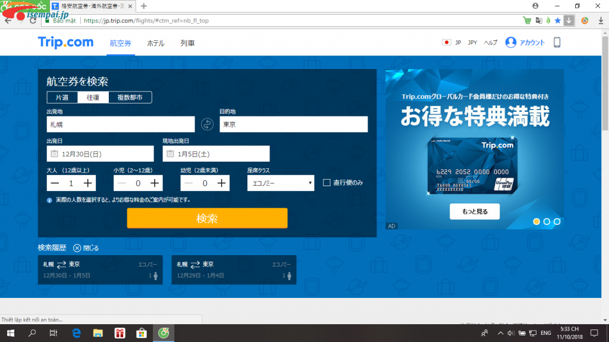Open the 航空券 flights tab
The height and width of the screenshot is (342, 609).
click(120, 43)
